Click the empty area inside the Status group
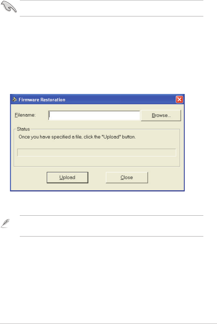217x324 pixels. pyautogui.click(x=97, y=162)
